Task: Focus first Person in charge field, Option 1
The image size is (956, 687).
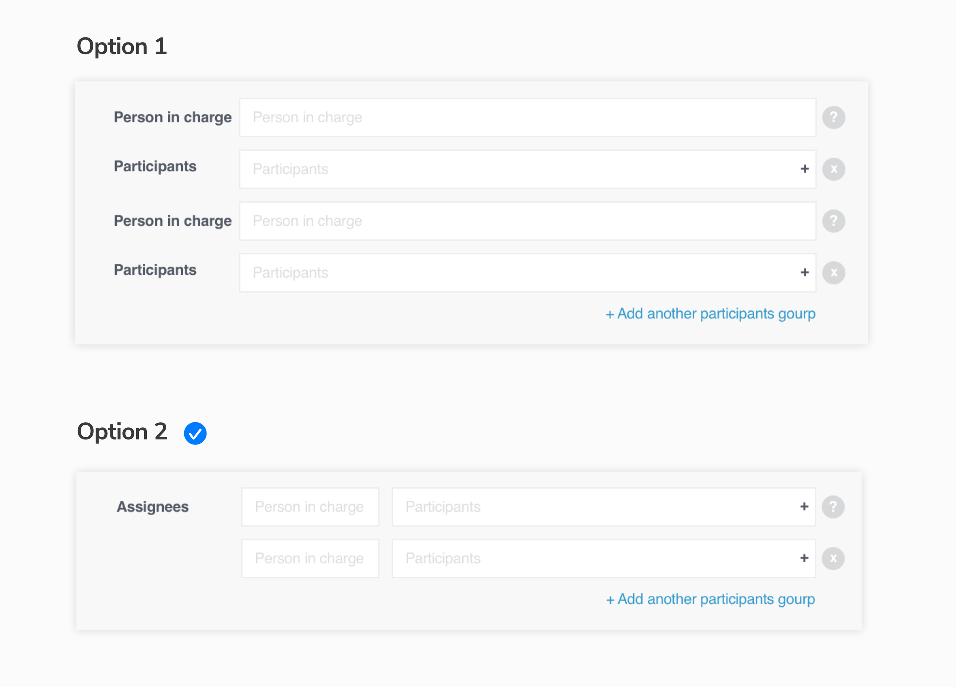Action: 527,117
